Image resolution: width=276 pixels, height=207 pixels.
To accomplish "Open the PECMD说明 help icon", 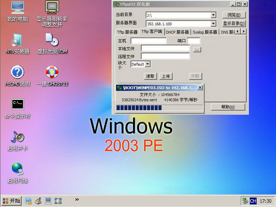I will [17, 76].
